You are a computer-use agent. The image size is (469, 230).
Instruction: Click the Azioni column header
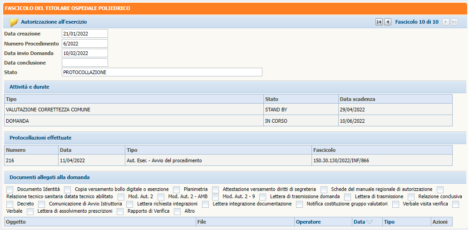(x=441, y=222)
